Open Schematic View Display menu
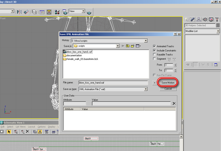The width and height of the screenshot is (221, 151). 52,127
